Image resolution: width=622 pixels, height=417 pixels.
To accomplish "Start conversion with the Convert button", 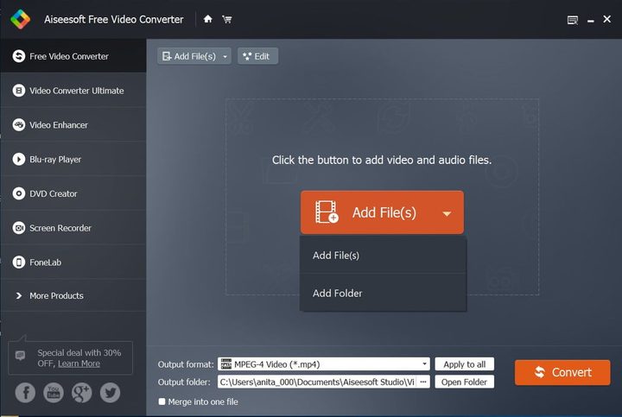I will 562,372.
